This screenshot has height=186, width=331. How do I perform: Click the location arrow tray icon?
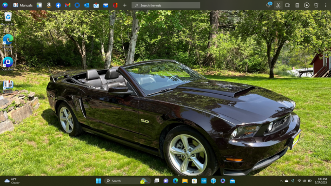pos(292,181)
